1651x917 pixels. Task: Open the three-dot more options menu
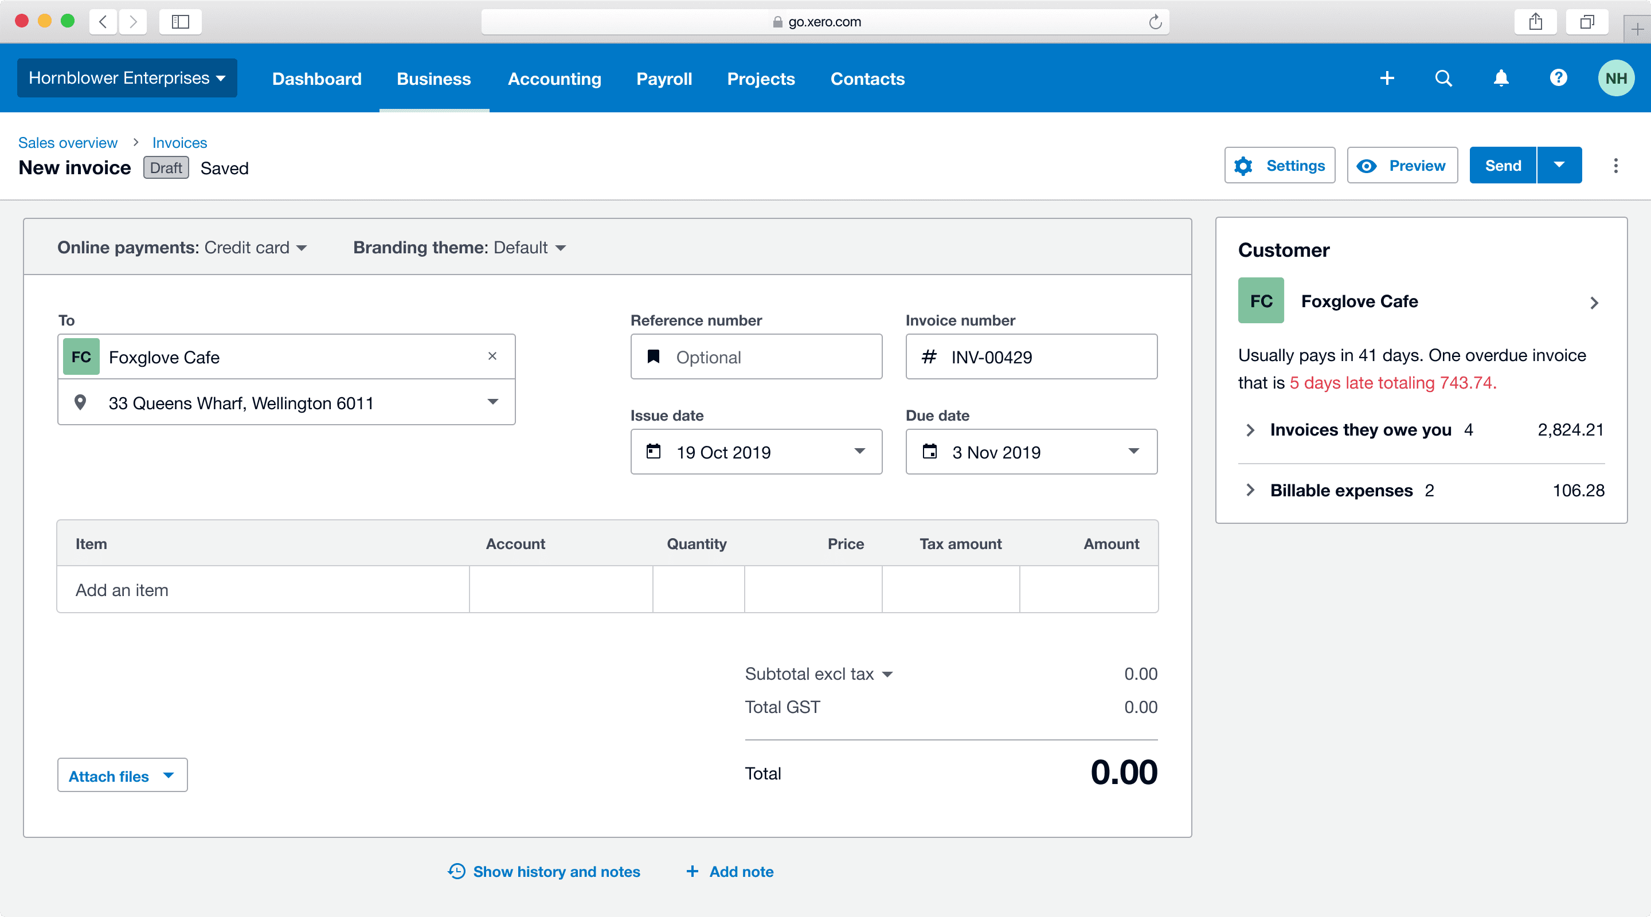coord(1616,165)
